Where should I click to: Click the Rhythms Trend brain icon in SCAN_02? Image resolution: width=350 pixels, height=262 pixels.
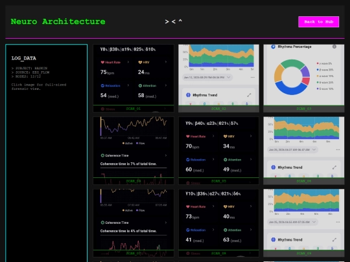(x=188, y=95)
